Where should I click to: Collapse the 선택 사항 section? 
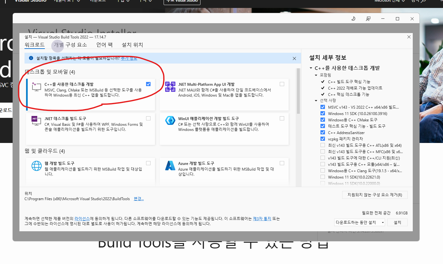tap(316, 101)
